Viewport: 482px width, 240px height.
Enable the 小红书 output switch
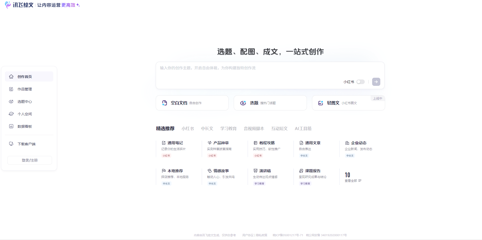pyautogui.click(x=360, y=82)
